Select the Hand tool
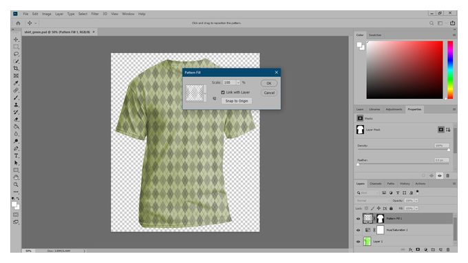The image size is (468, 263). pyautogui.click(x=16, y=178)
